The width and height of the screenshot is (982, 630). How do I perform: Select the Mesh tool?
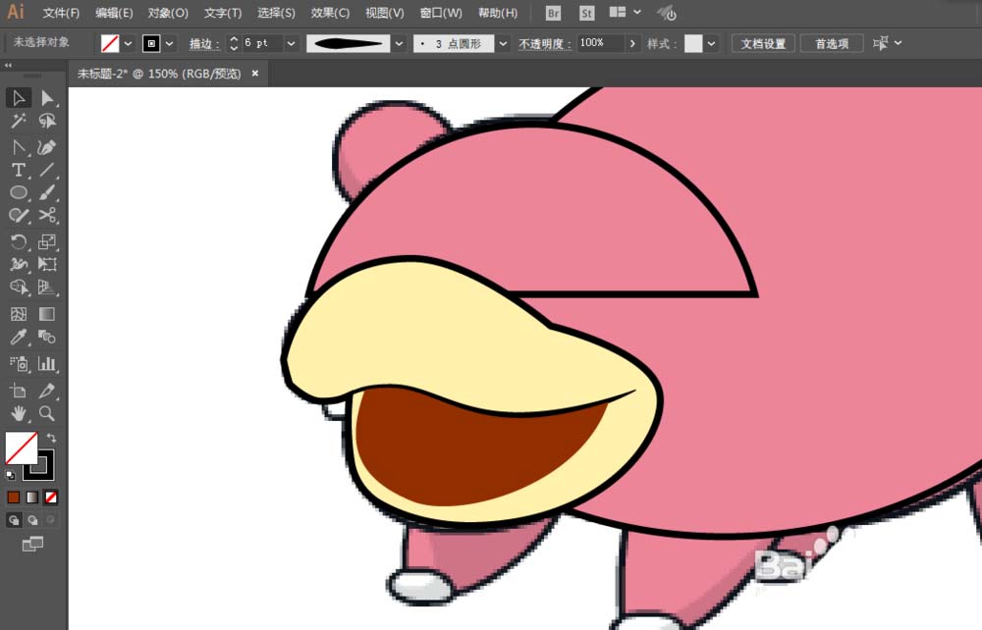pyautogui.click(x=18, y=313)
